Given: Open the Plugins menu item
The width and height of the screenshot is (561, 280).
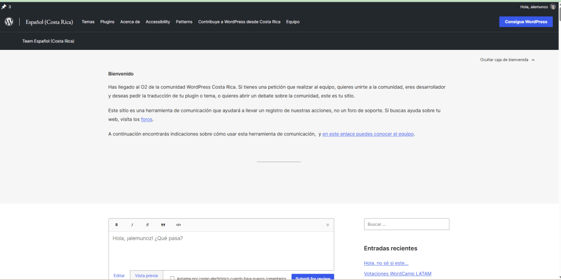Looking at the screenshot, I should [107, 22].
